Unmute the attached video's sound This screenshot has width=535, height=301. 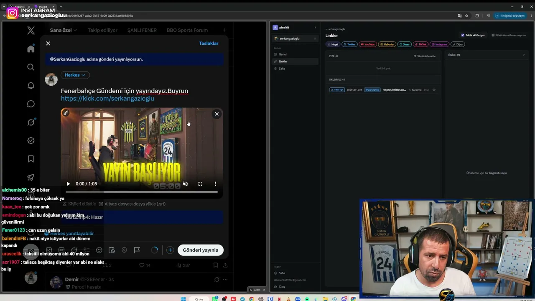point(185,184)
